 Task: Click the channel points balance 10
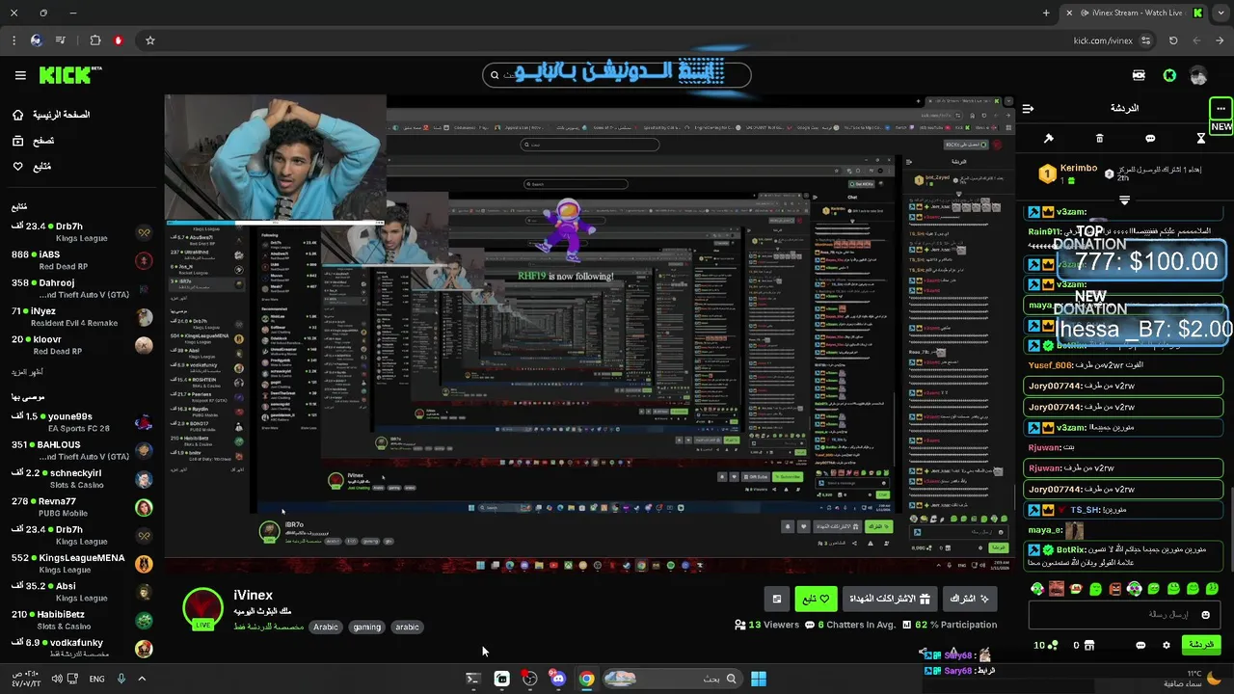point(1045,645)
